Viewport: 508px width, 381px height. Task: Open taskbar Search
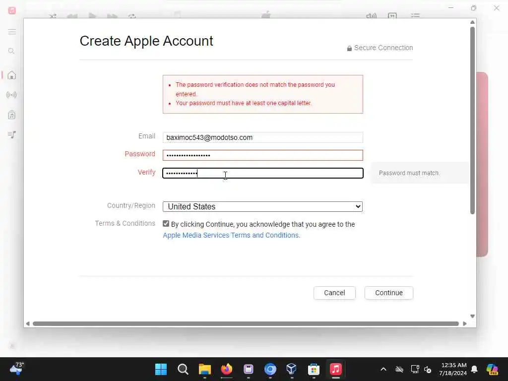click(183, 369)
